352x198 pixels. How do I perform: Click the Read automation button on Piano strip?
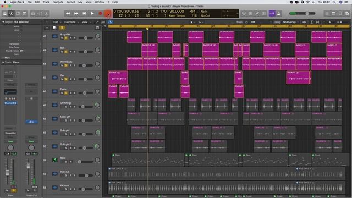(10, 141)
